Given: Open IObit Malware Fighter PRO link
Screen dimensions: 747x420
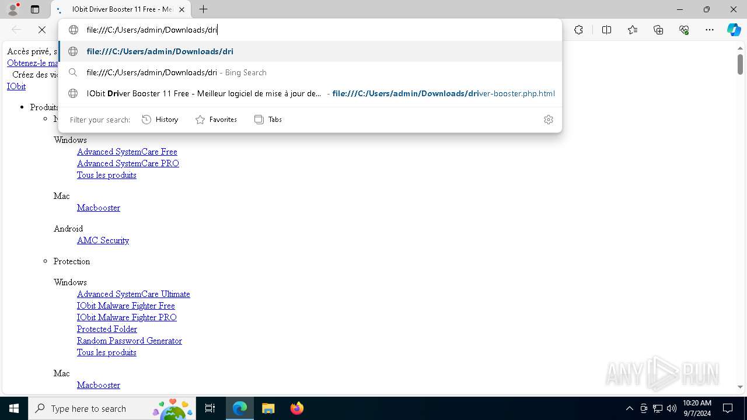Looking at the screenshot, I should pos(127,317).
